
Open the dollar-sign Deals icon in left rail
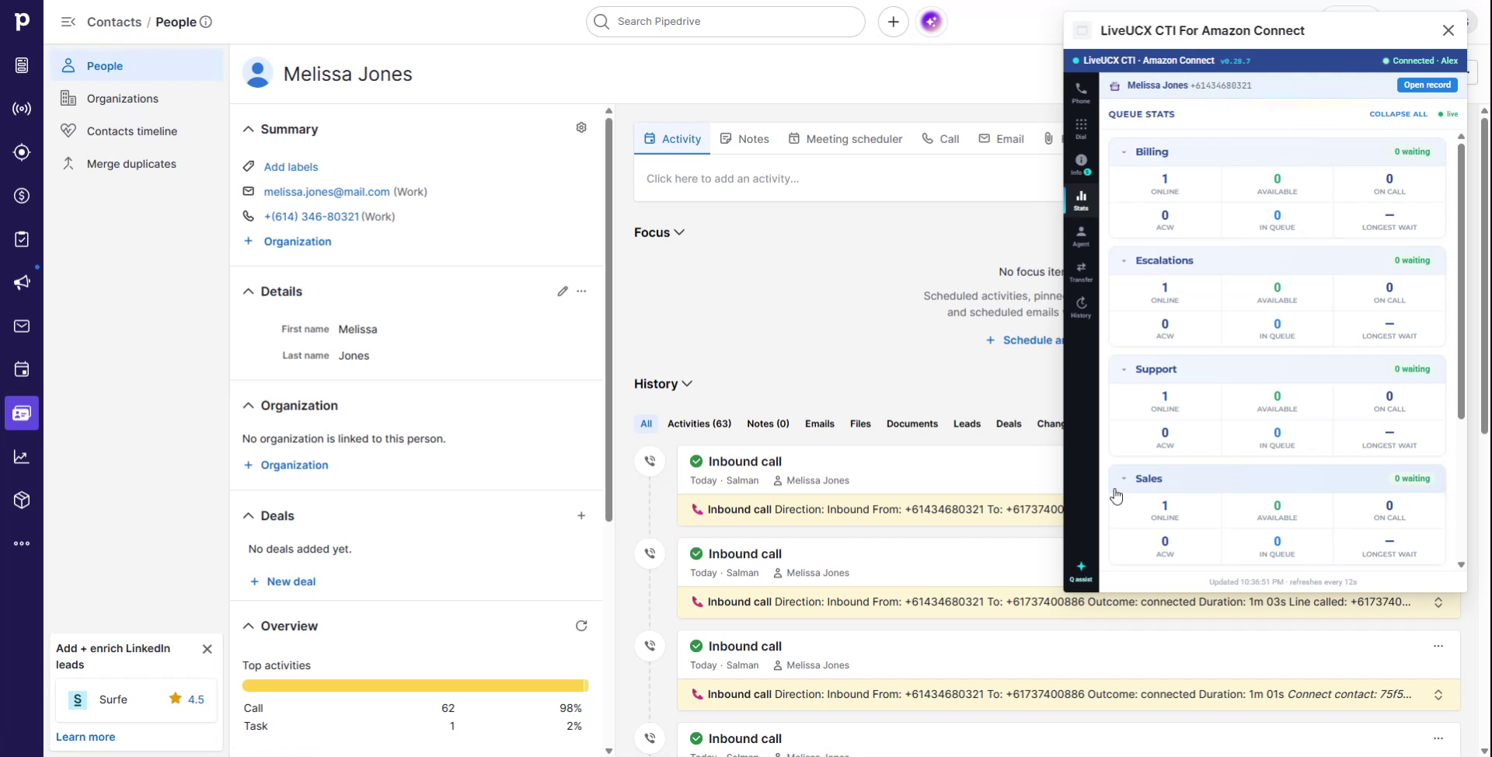click(22, 196)
